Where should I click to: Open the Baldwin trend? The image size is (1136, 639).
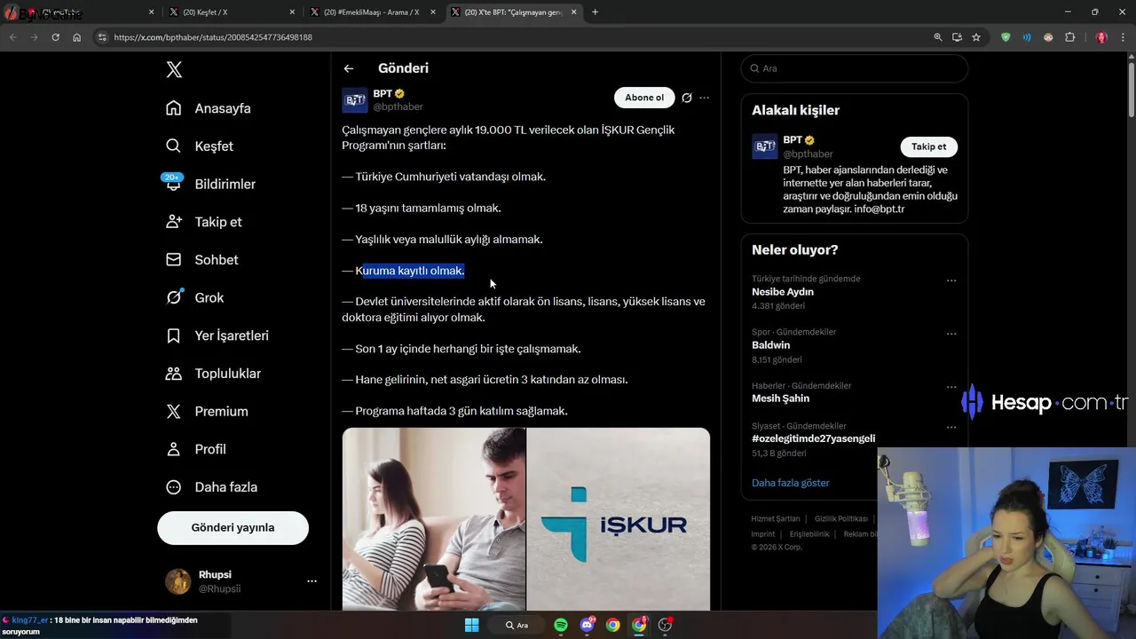[x=770, y=345]
